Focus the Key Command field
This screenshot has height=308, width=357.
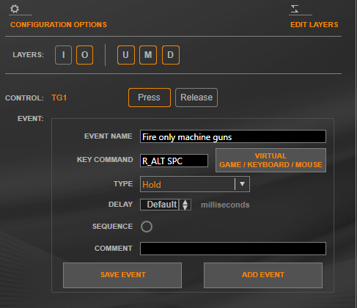tap(174, 161)
